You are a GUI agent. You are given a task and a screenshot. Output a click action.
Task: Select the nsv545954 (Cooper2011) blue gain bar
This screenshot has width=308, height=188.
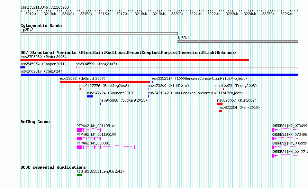click(x=22, y=67)
